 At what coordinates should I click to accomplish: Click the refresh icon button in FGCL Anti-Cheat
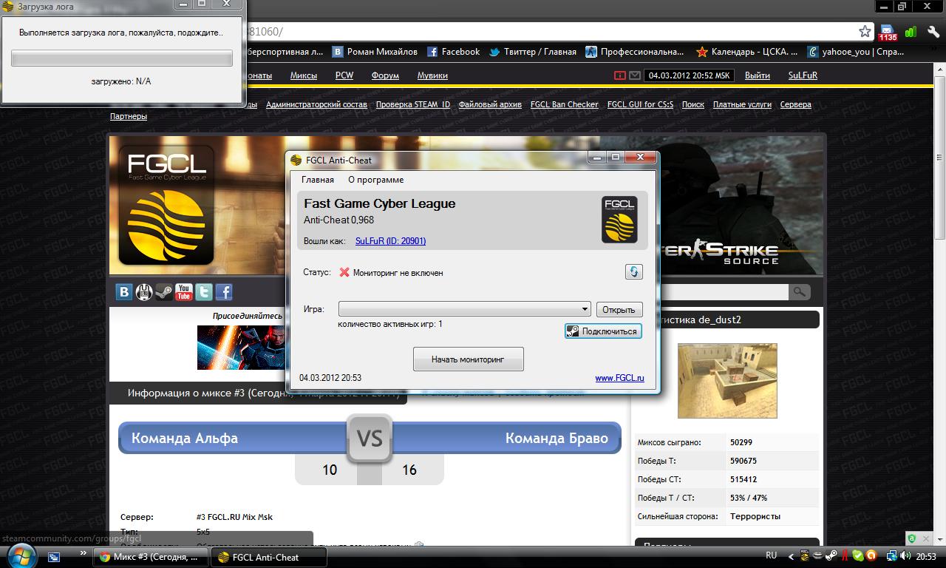click(633, 271)
